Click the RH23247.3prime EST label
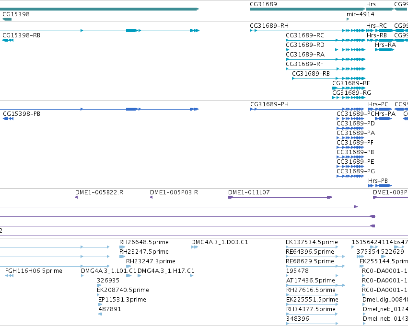 [151, 261]
